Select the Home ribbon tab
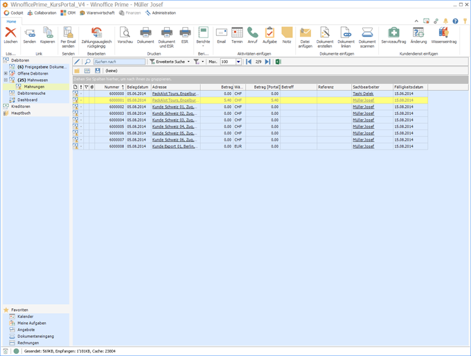 point(11,21)
